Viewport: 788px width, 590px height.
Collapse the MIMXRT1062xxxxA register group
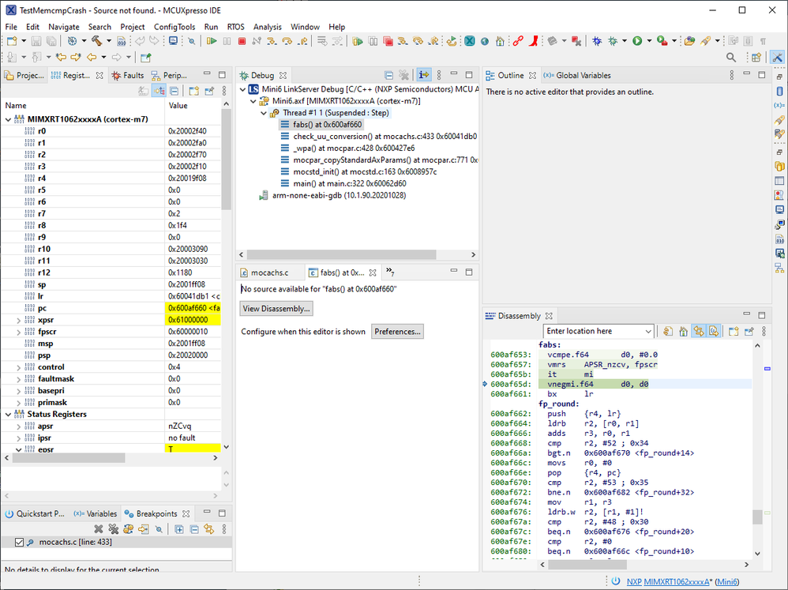pos(8,119)
